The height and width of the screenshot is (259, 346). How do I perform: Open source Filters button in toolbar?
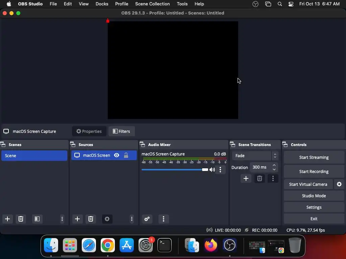coord(121,131)
